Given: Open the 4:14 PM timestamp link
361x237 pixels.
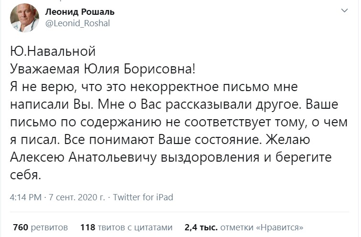Looking at the screenshot, I should coord(26,197).
